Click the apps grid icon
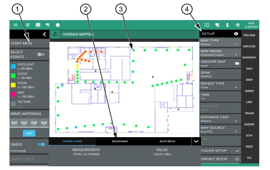Viewport: 270px width, 170px height. click(x=28, y=25)
